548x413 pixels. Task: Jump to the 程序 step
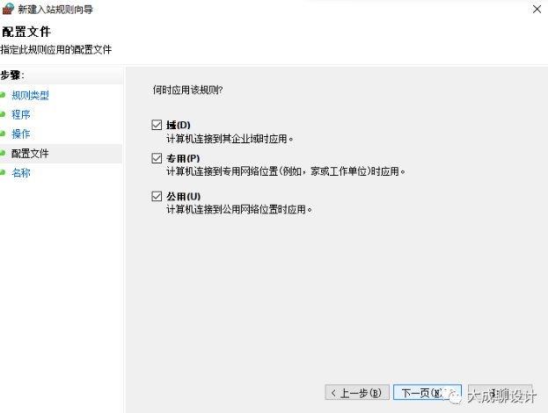pos(21,114)
